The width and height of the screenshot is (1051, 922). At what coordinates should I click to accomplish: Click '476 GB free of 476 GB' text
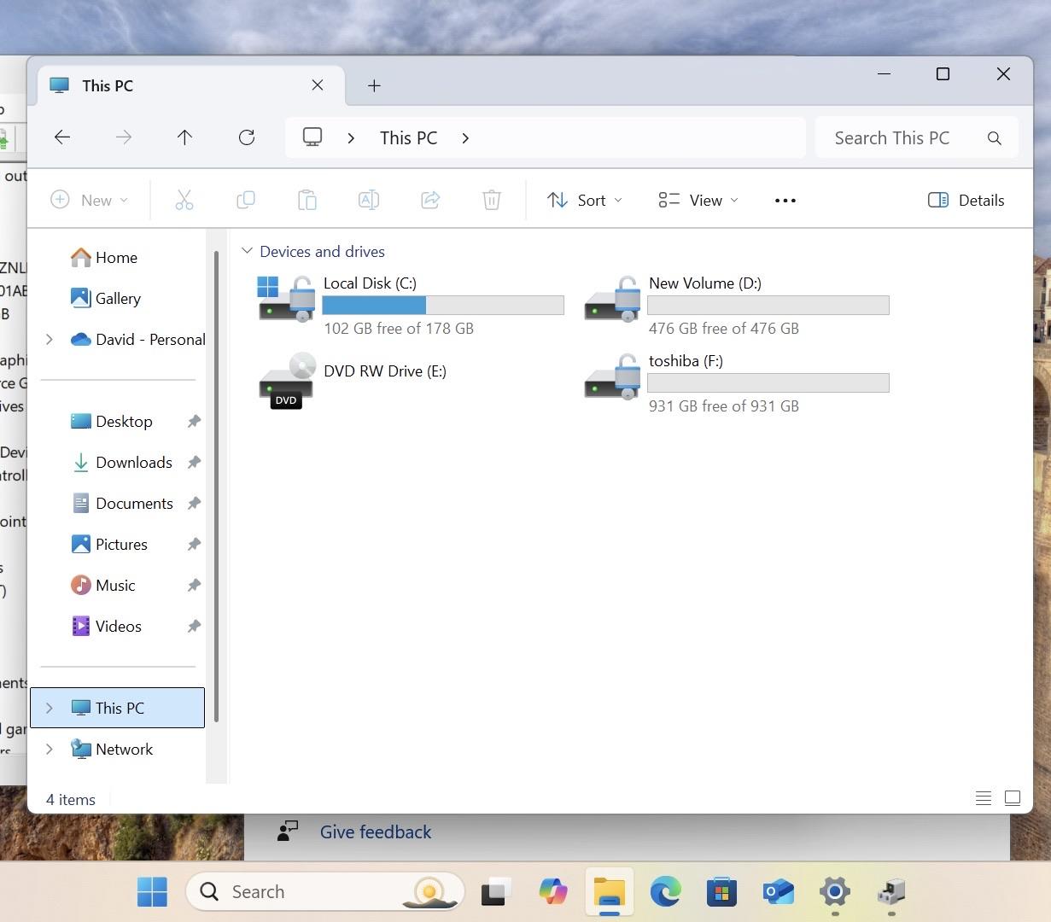coord(724,328)
